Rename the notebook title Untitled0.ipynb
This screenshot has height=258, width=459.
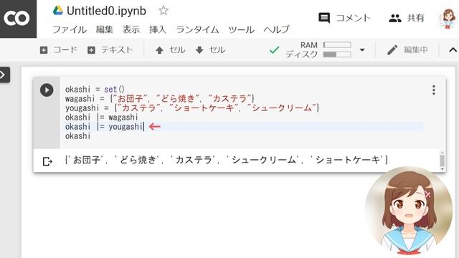106,11
